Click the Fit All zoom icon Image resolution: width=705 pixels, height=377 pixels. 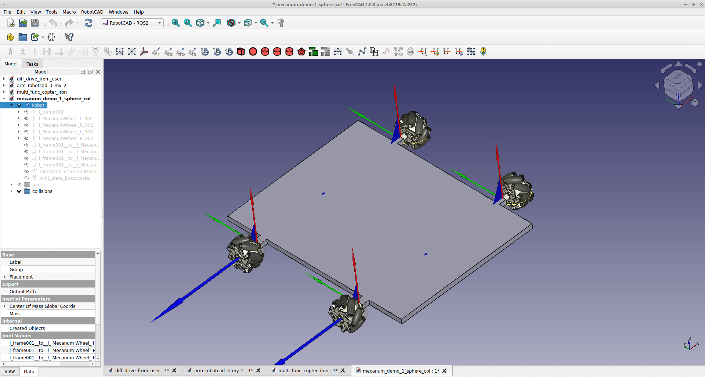click(176, 23)
